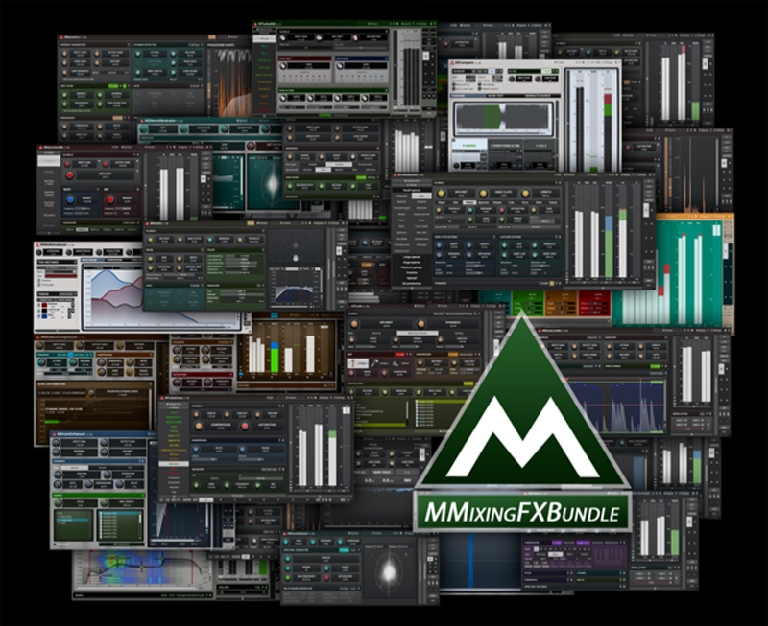Click the blue swatch in the MMultiAnalyzer legend
Screen dimensions: 768x626
[x=44, y=316]
